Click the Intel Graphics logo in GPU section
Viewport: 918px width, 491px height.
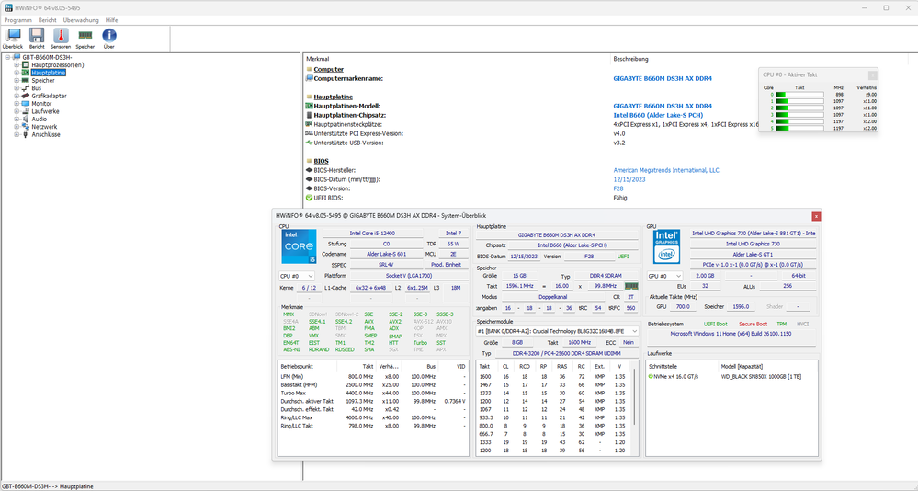point(666,246)
